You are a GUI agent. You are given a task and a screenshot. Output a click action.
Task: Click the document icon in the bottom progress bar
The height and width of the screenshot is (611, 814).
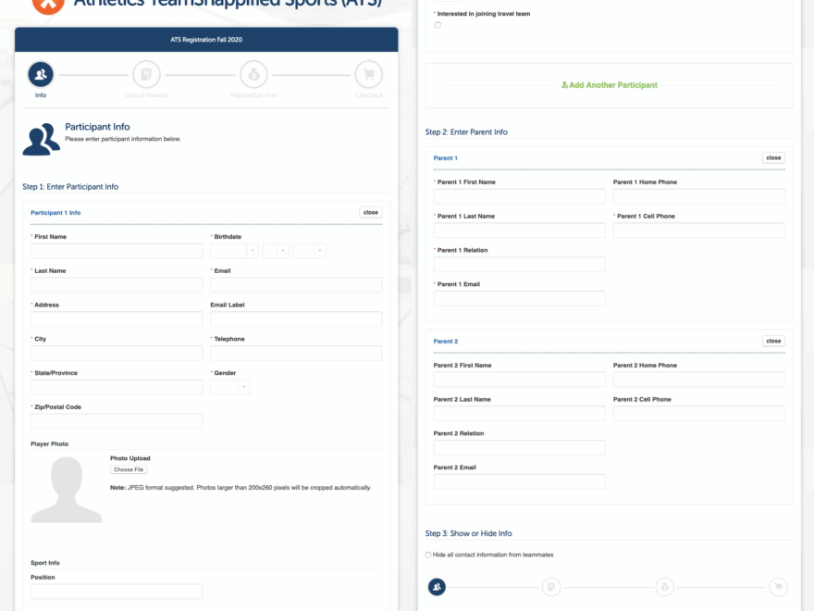(550, 586)
